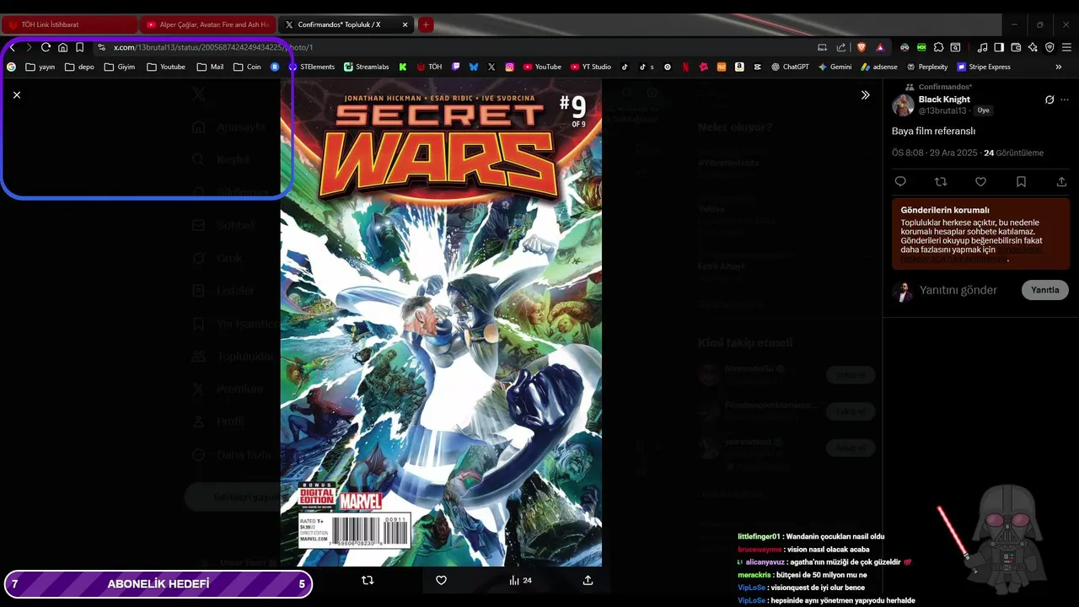Open the site settings icon in address bar
Screen dimensions: 1079x607
click(102, 47)
